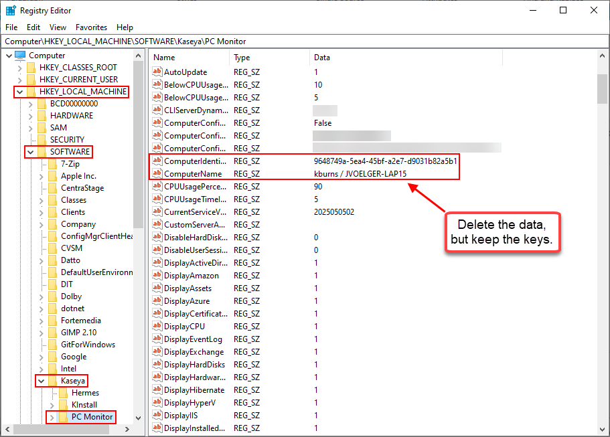Expand the KInstall key
The height and width of the screenshot is (437, 610).
click(x=52, y=405)
